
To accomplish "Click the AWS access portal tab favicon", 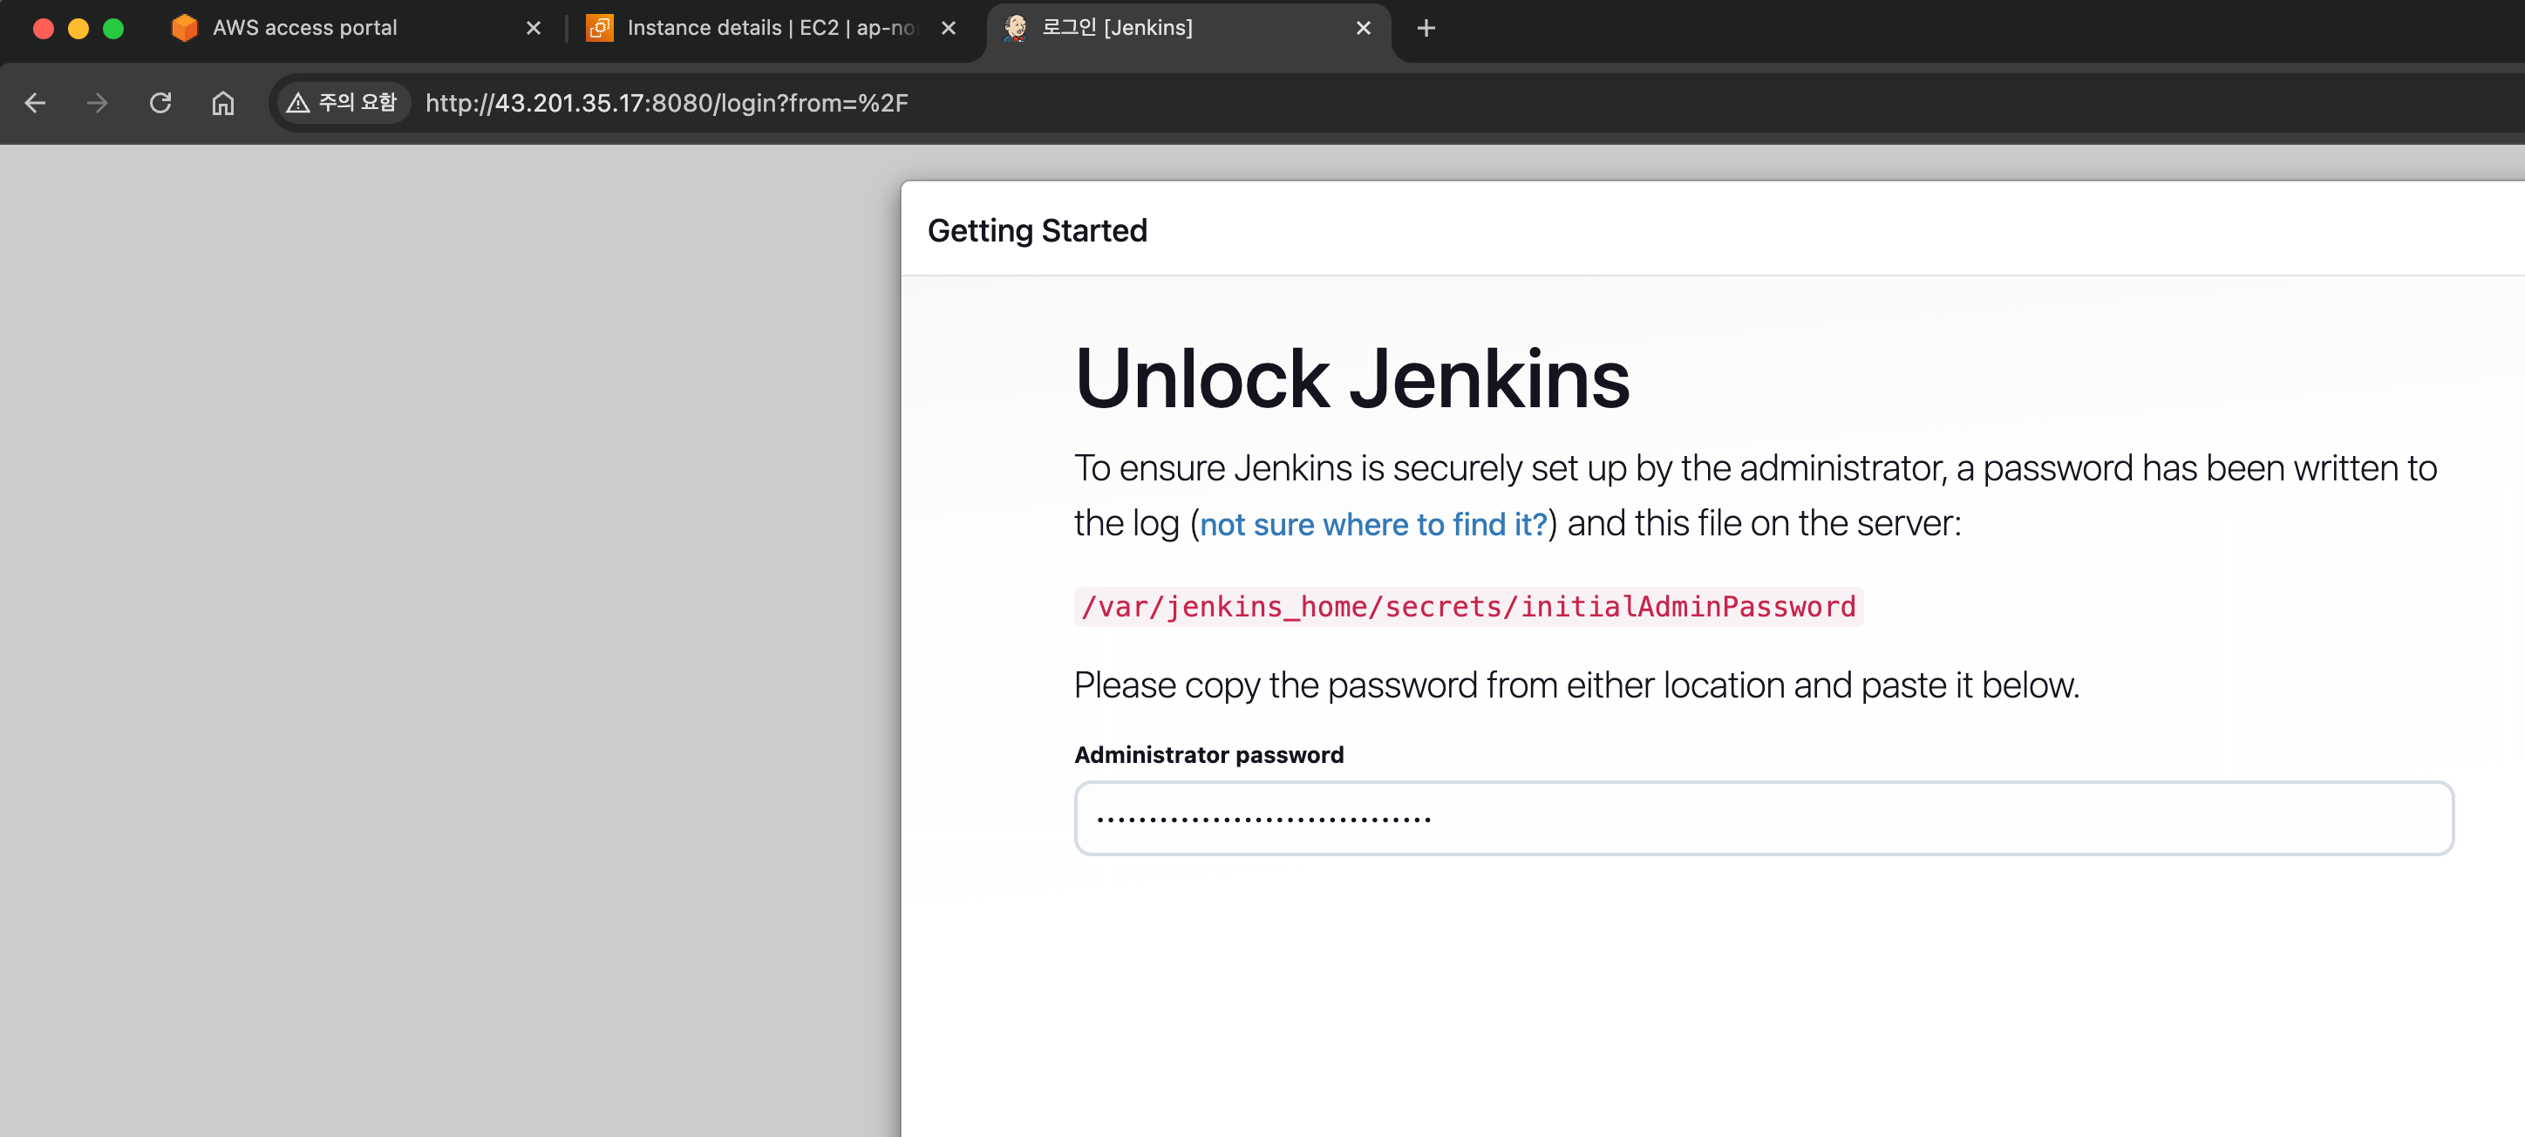I will 184,27.
